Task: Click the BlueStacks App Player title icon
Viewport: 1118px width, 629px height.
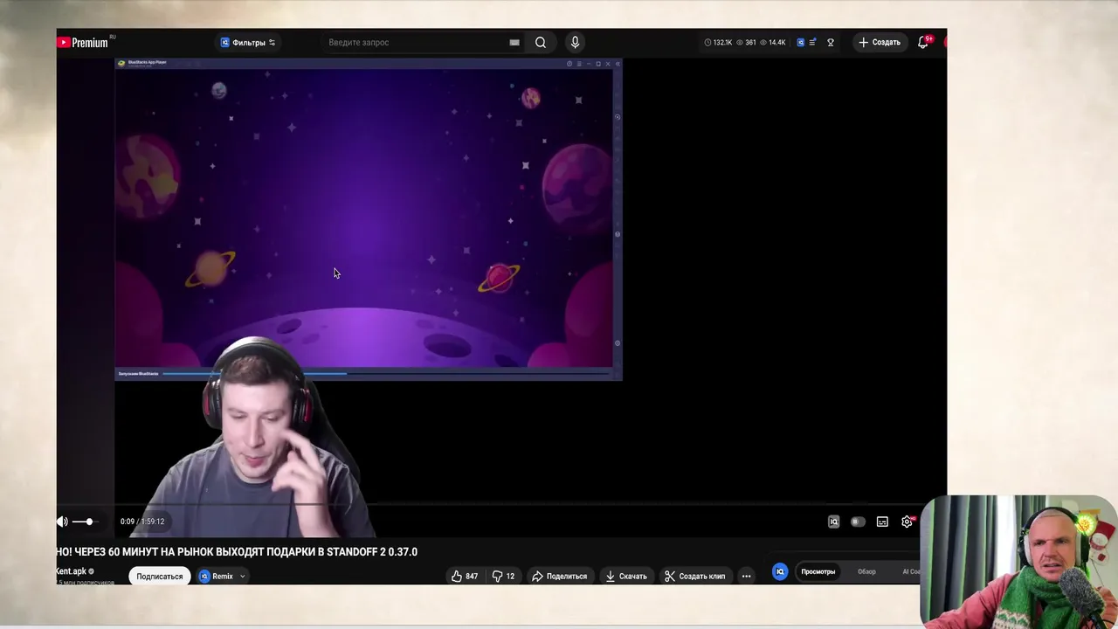Action: coord(121,63)
